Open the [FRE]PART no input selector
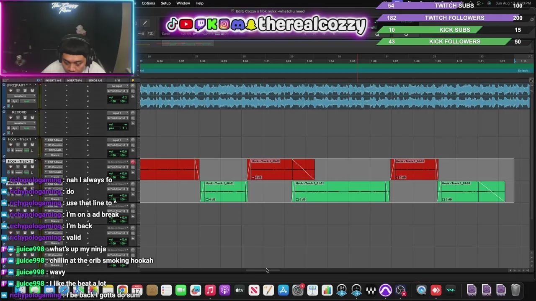This screenshot has width=536, height=301. [118, 86]
